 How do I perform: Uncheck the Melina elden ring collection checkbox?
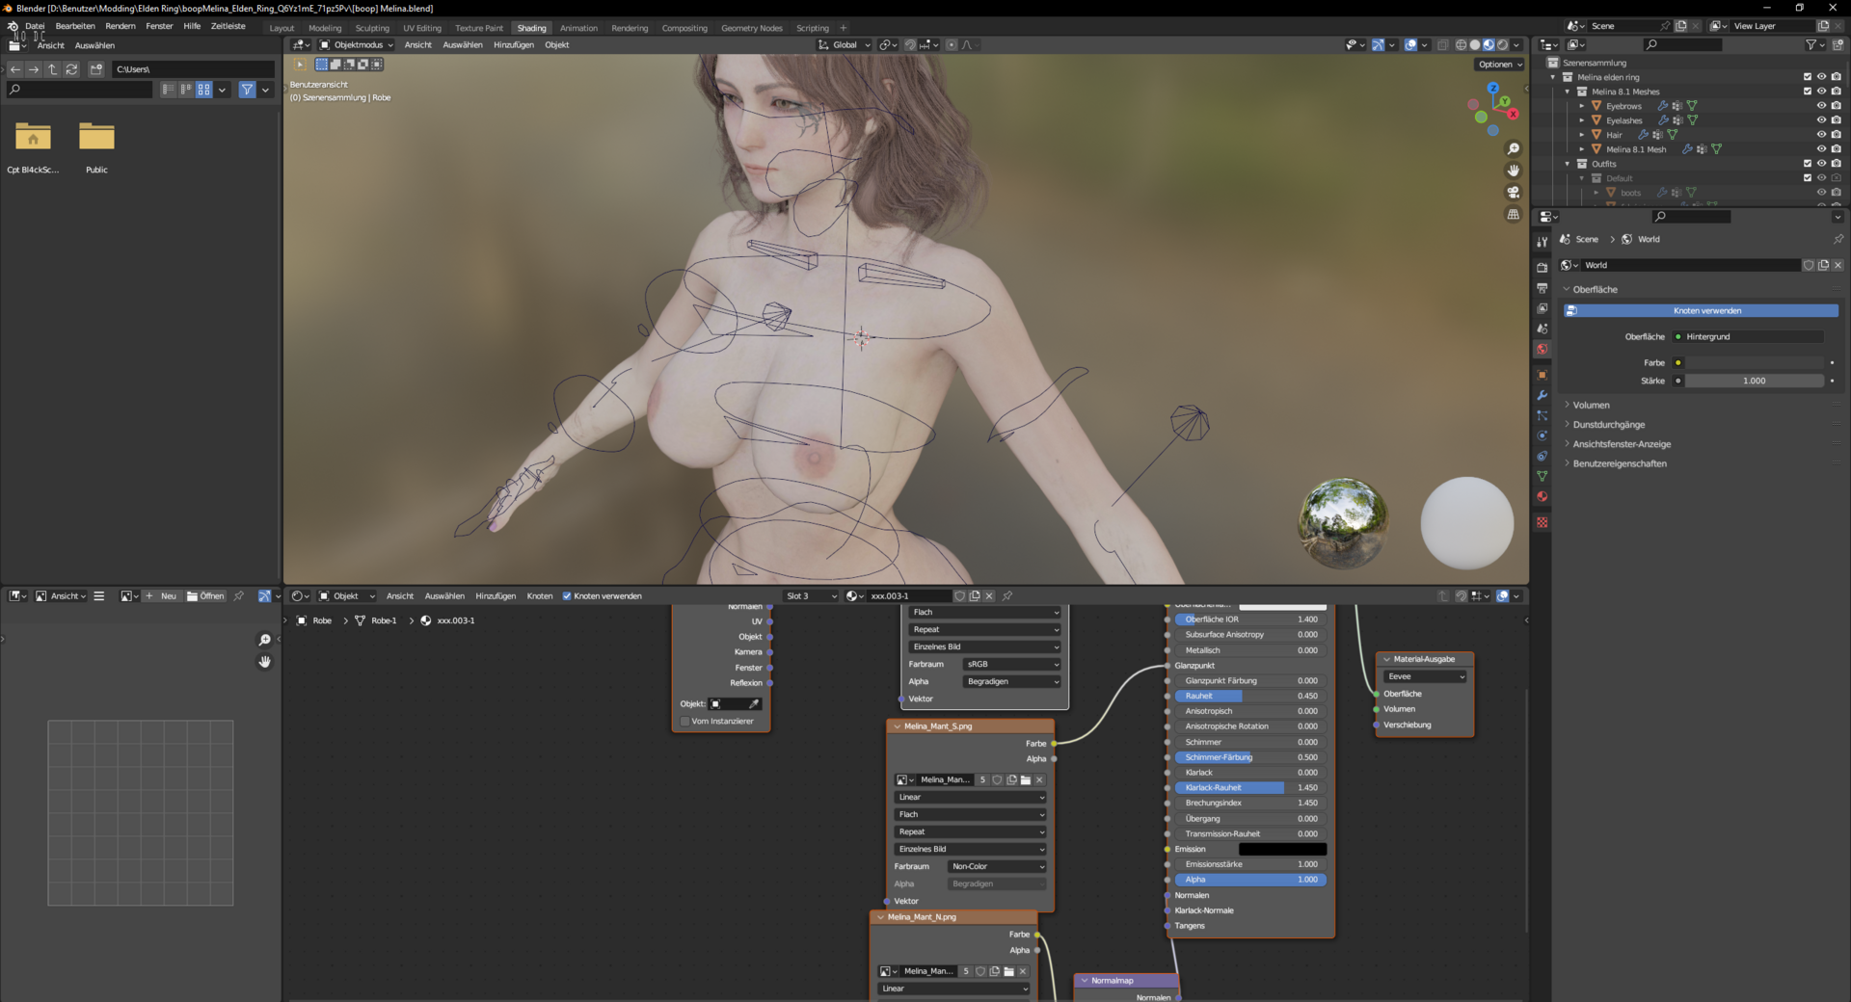(1808, 77)
